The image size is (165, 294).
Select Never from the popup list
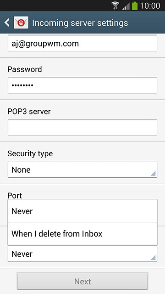pos(82,211)
